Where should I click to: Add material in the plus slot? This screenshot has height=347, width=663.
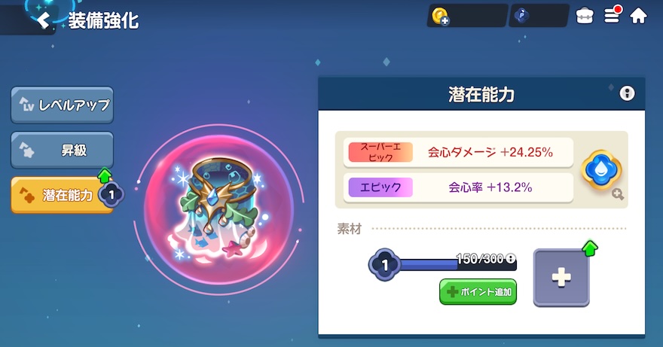pos(561,278)
